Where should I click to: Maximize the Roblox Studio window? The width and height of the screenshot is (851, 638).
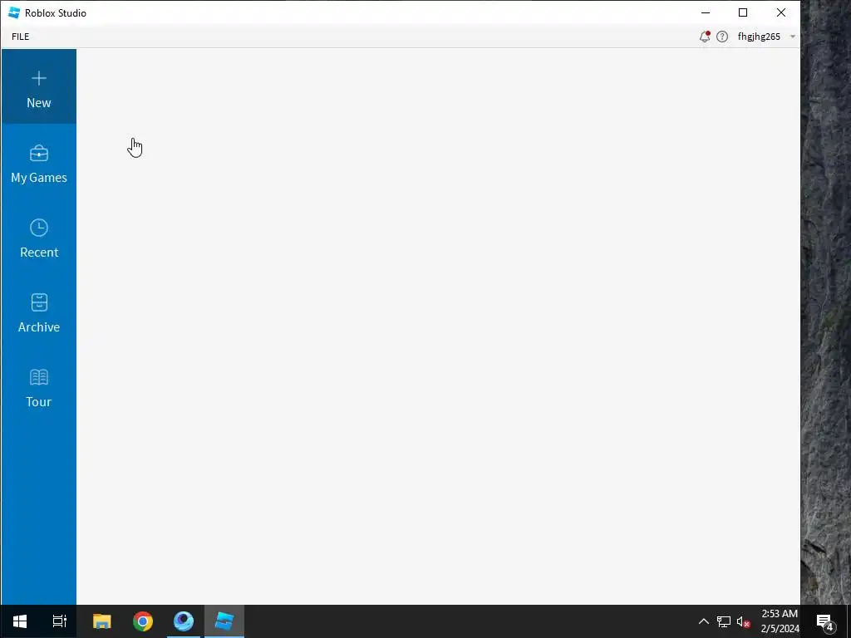743,12
